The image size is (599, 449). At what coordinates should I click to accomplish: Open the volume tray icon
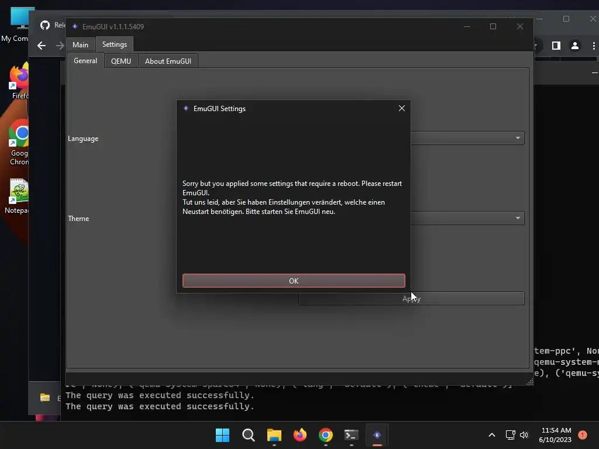(x=524, y=435)
